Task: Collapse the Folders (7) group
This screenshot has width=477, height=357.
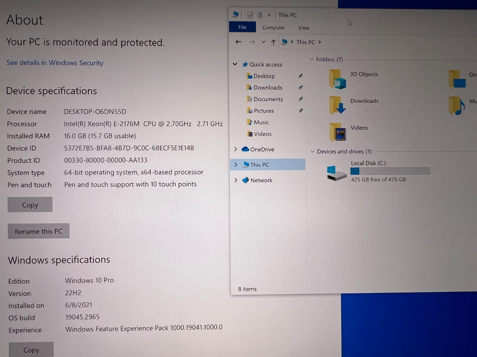Action: pyautogui.click(x=312, y=59)
